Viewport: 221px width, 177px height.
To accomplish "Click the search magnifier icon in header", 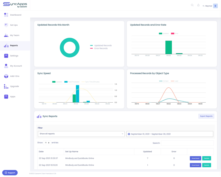I will pyautogui.click(x=192, y=5).
